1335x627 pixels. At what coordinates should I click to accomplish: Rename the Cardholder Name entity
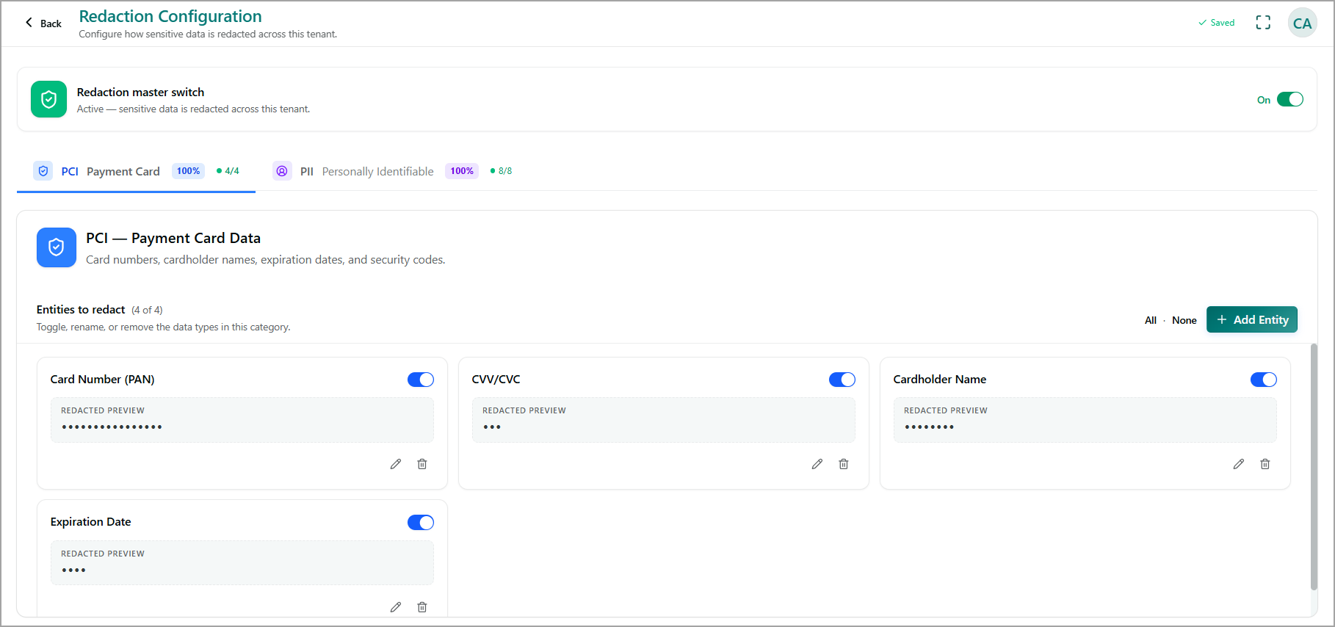[1239, 464]
